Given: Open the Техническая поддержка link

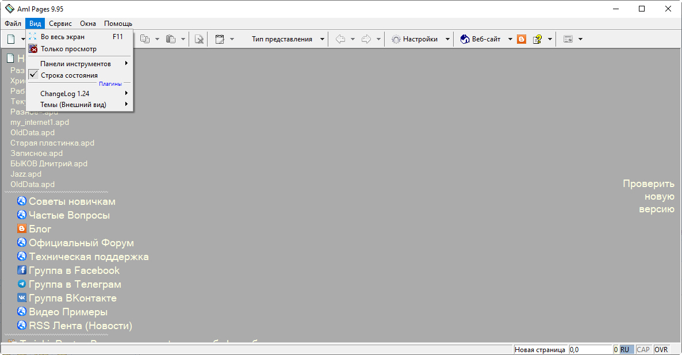Looking at the screenshot, I should point(89,257).
